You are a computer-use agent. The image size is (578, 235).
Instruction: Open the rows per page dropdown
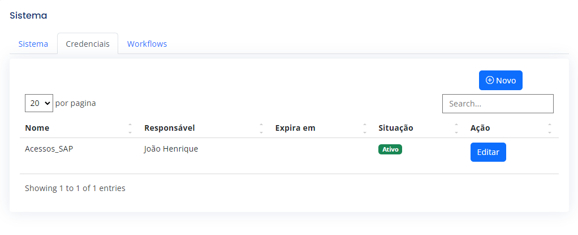(x=39, y=103)
